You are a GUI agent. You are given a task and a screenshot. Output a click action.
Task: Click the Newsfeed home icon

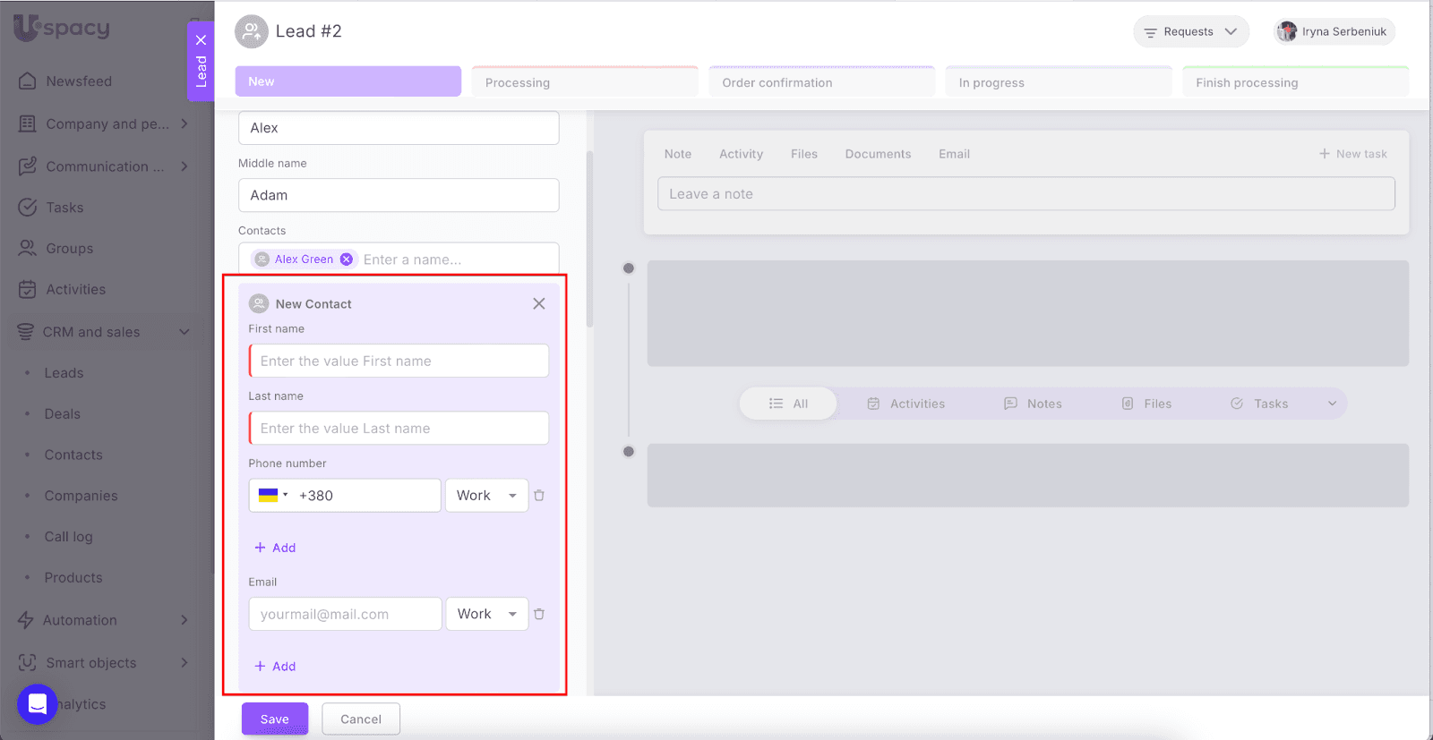point(28,81)
